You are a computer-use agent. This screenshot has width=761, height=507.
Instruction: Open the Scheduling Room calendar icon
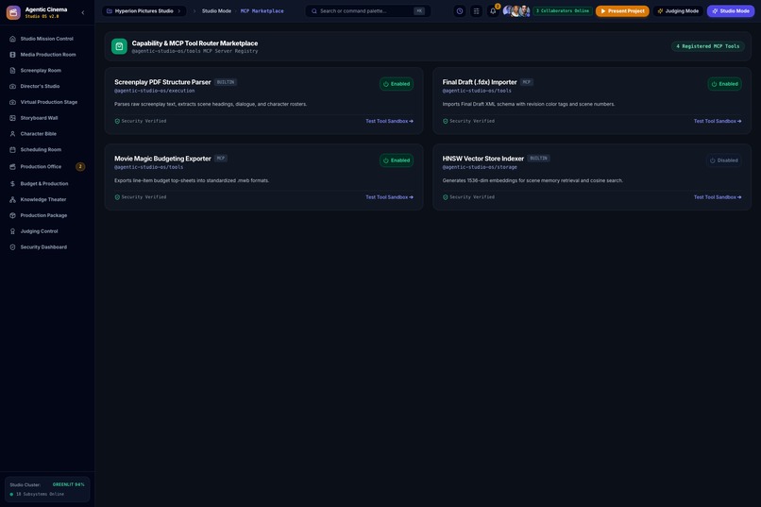(x=12, y=150)
